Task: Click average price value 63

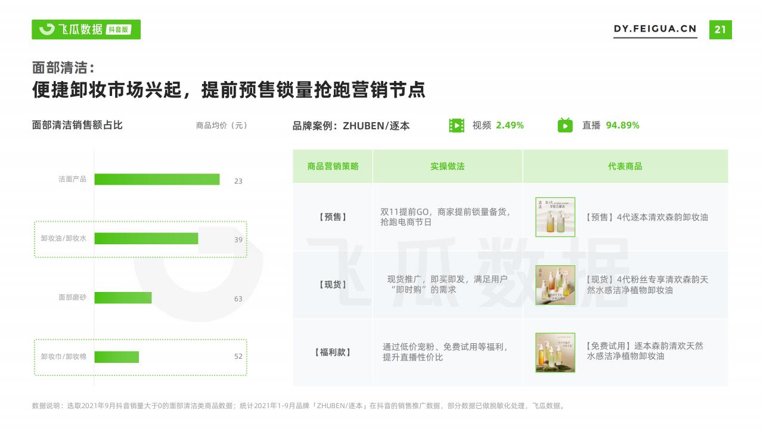Action: point(238,299)
